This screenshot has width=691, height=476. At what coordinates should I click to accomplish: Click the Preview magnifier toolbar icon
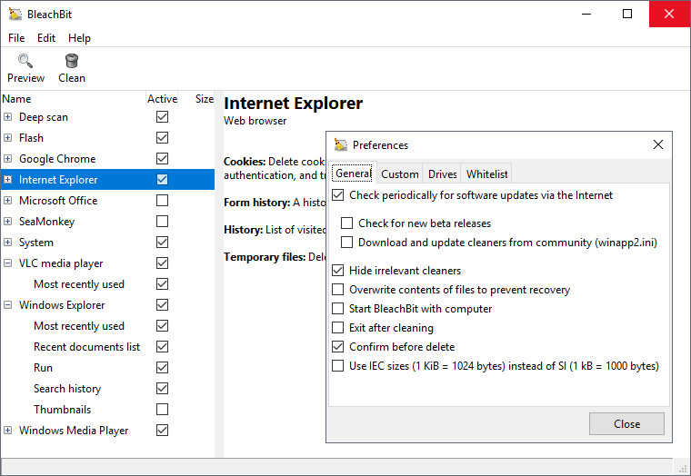click(x=25, y=61)
